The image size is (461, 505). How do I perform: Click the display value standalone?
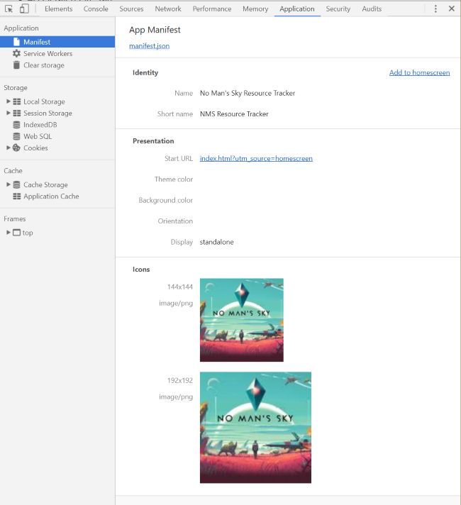point(216,242)
